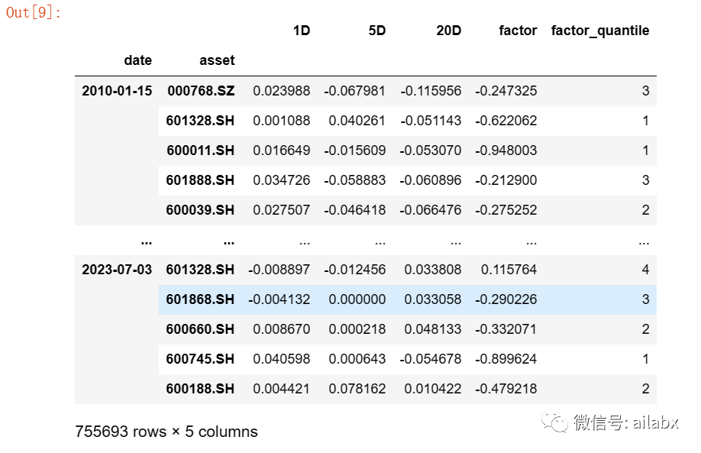This screenshot has height=453, width=701.
Task: Click 1D value 0.023988
Action: (281, 91)
